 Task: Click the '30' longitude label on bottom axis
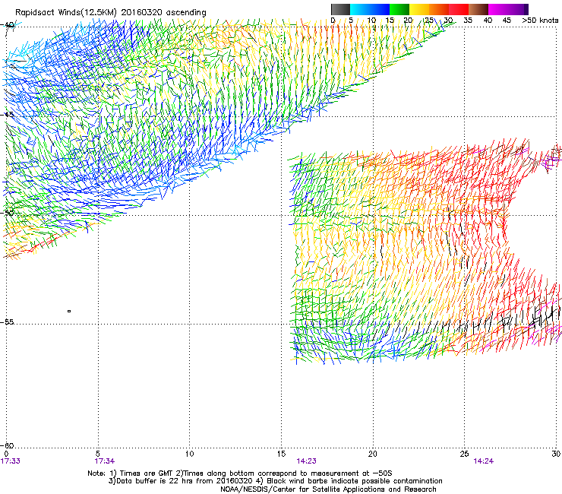click(556, 454)
